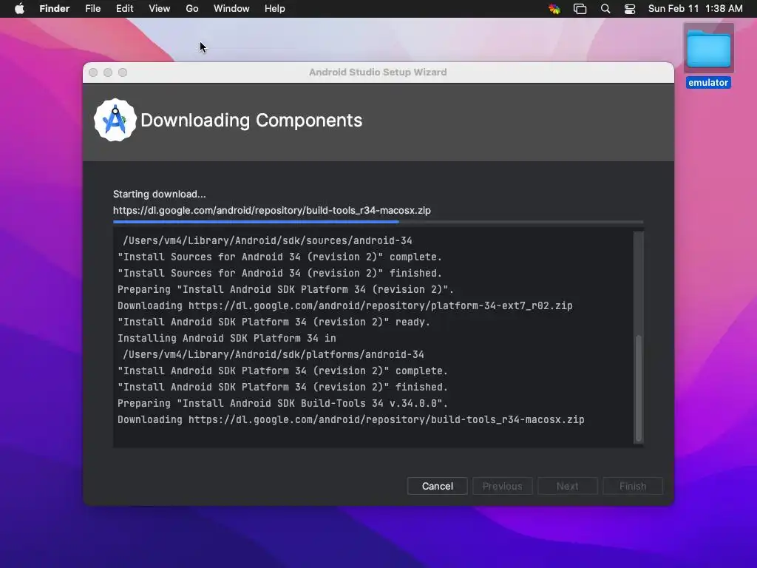
Task: Minimize the Setup Wizard window
Action: tap(108, 72)
